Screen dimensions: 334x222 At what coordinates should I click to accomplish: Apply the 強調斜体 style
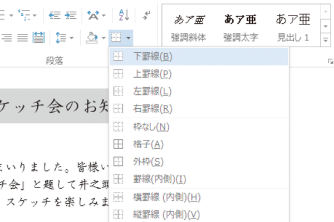point(189,27)
